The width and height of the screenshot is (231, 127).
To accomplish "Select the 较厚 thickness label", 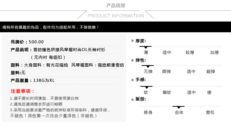I will click(x=190, y=52).
